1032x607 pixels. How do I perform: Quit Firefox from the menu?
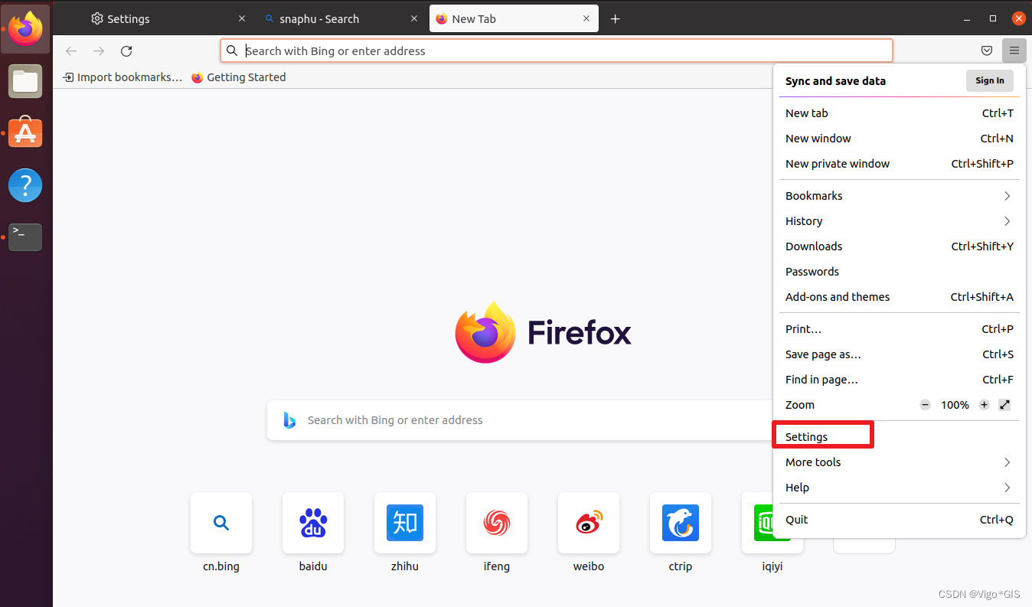pyautogui.click(x=900, y=520)
